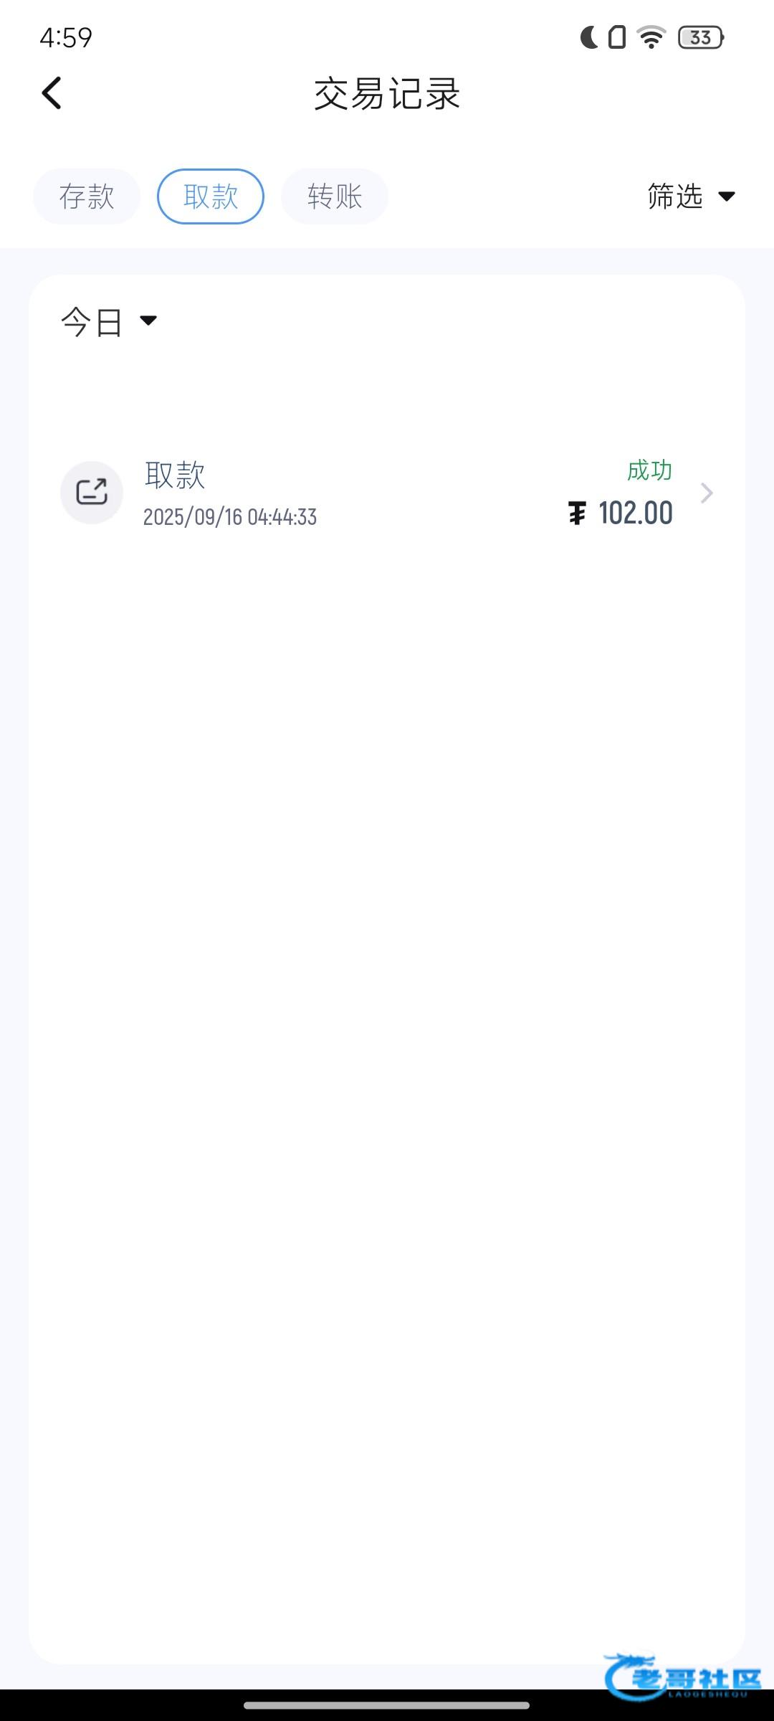Tap the 2025/09/16 04:44:33 timestamp

tap(230, 517)
